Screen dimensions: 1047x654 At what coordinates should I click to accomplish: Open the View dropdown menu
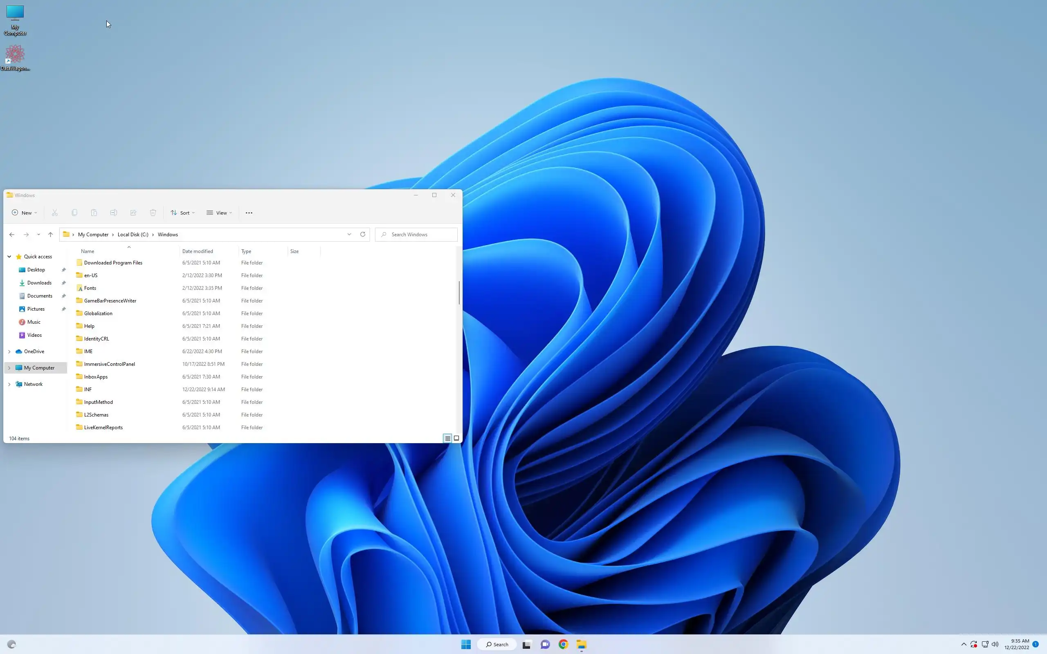[x=219, y=213]
